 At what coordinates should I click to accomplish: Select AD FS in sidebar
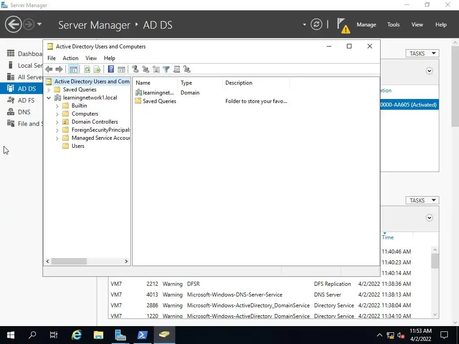21,100
